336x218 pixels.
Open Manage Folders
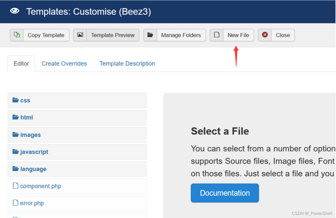[175, 35]
